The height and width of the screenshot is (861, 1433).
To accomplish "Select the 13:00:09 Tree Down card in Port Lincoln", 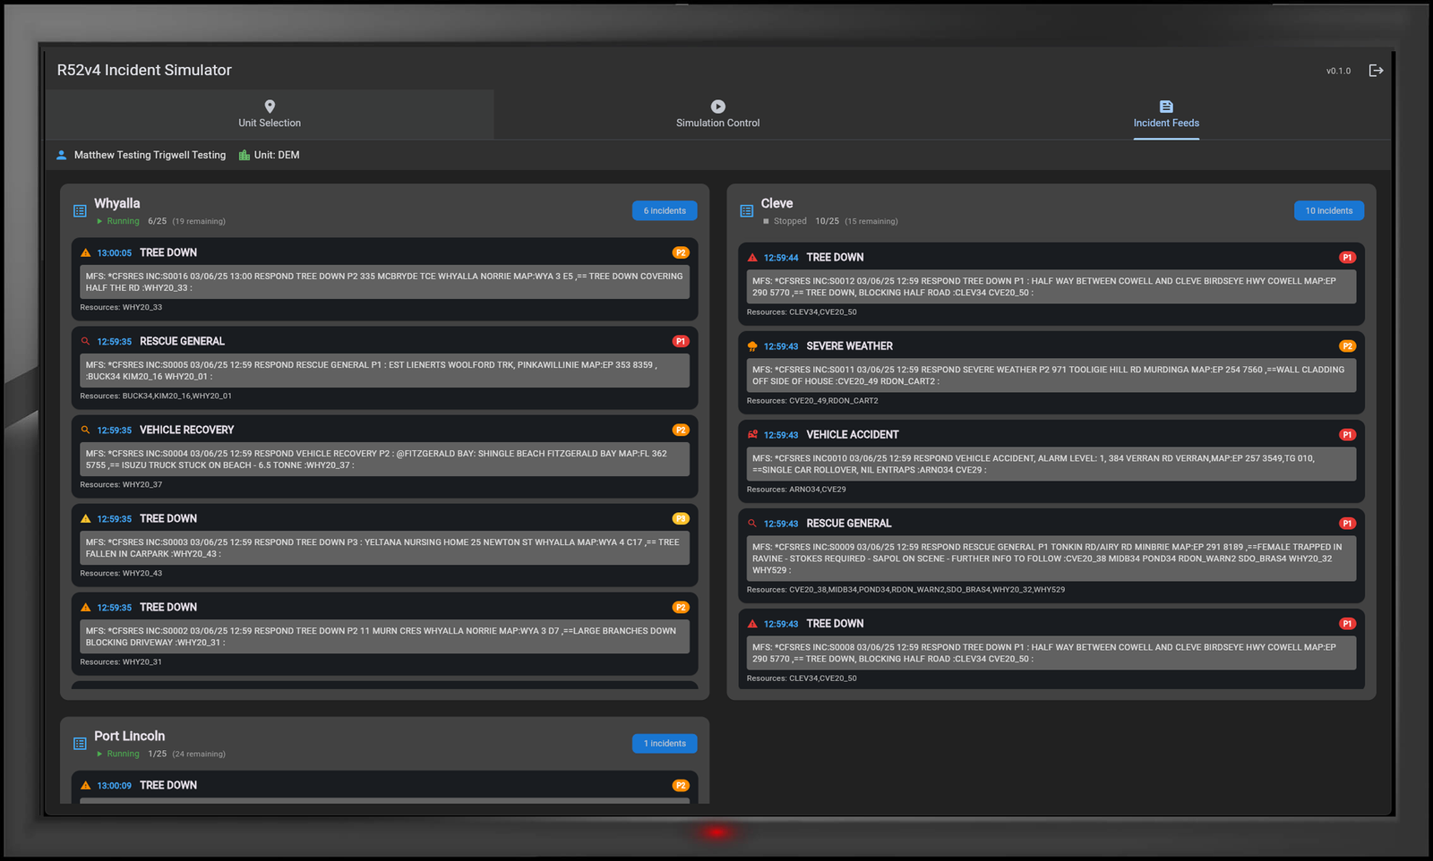I will pos(383,785).
